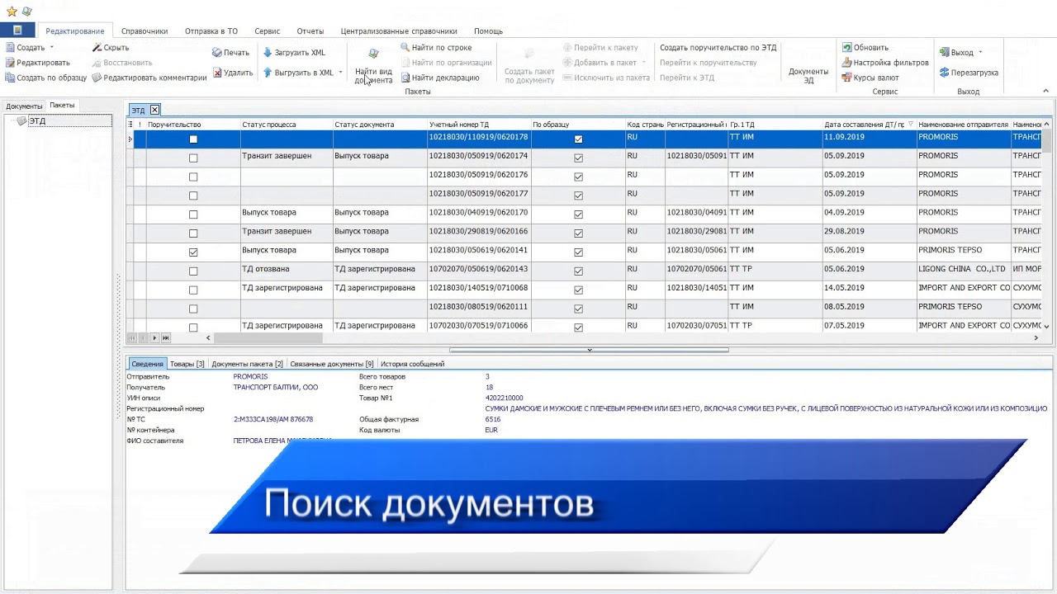Click the Удалить delete button
This screenshot has width=1057, height=594.
coord(233,73)
